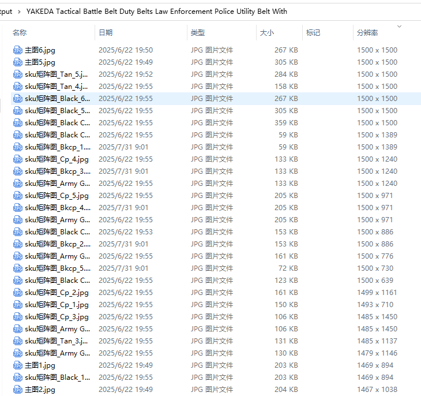Click the size value 131 KB
The width and height of the screenshot is (421, 396).
(286, 341)
